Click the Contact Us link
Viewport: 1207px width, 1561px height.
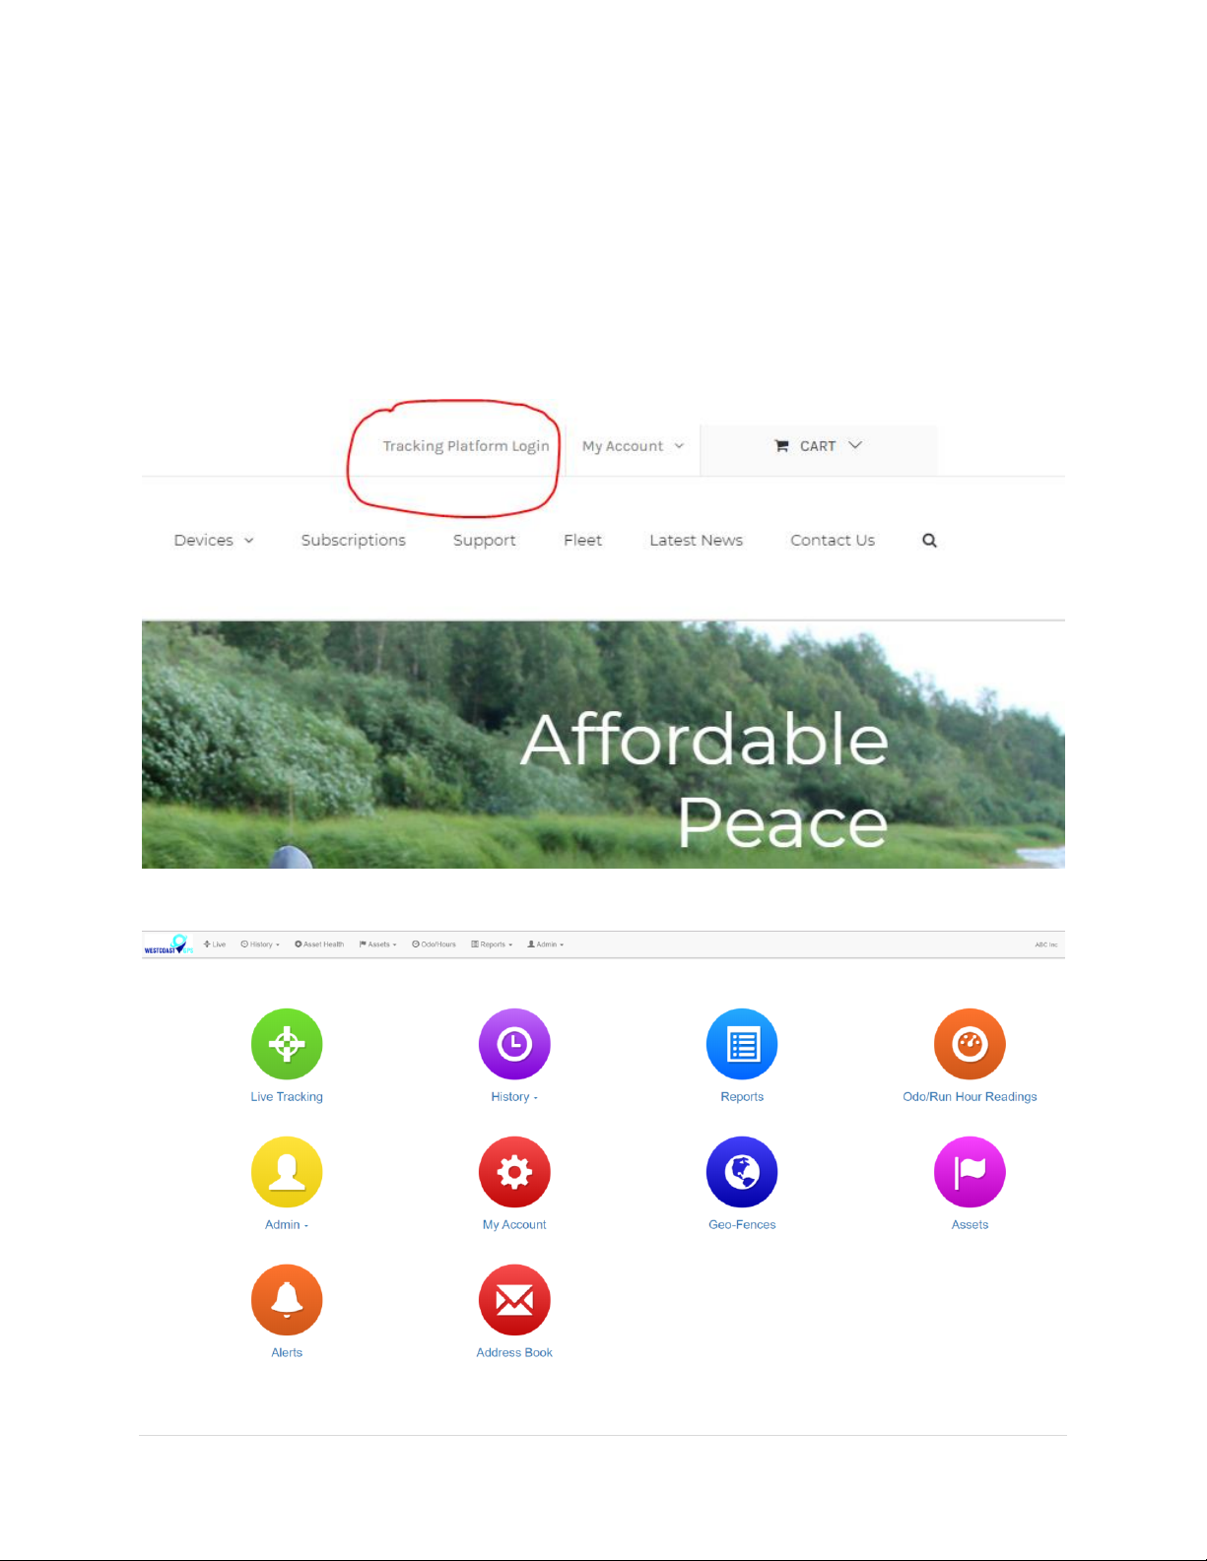tap(833, 540)
